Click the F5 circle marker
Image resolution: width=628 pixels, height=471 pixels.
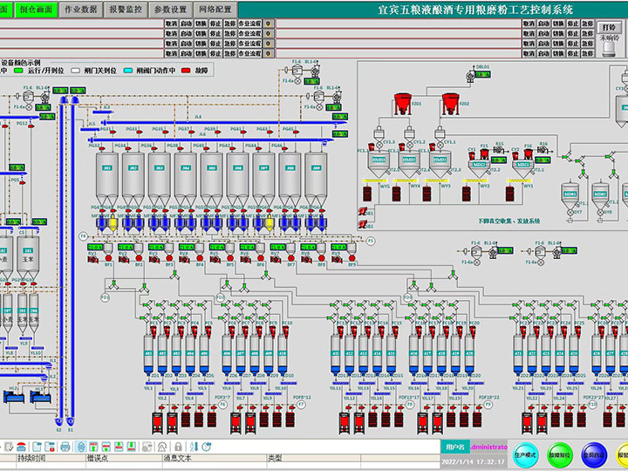pos(371,241)
